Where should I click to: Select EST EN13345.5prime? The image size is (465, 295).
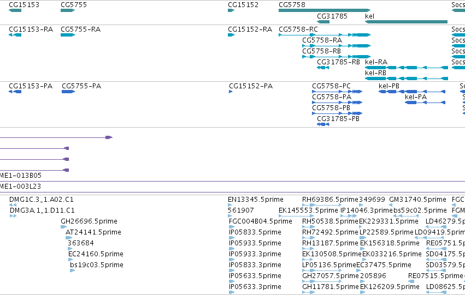pos(230,205)
